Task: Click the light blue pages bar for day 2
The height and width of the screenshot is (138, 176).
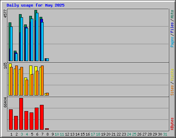Action: click(x=16, y=57)
